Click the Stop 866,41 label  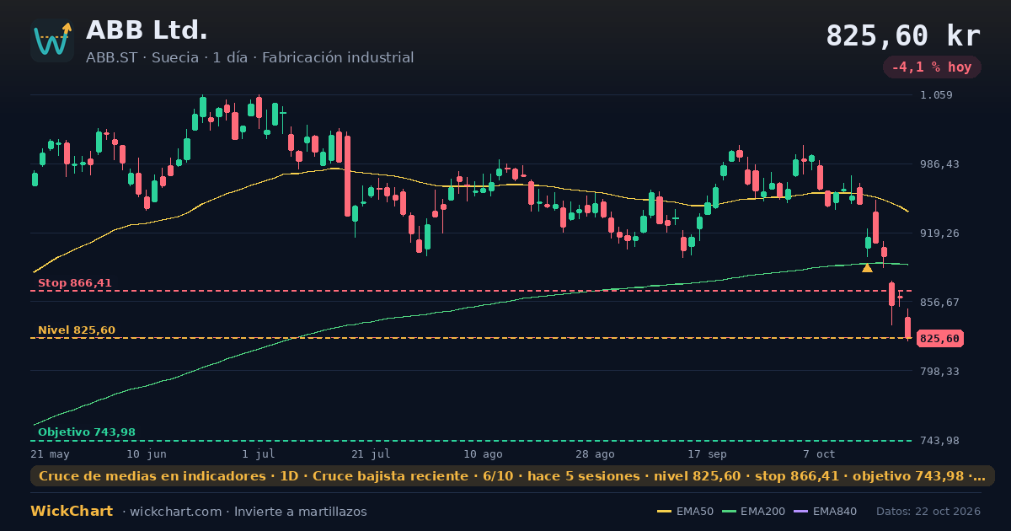[75, 283]
